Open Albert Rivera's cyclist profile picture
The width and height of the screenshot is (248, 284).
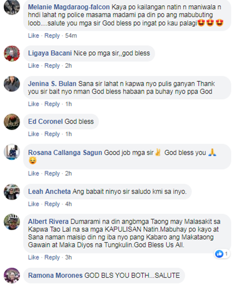click(x=12, y=222)
